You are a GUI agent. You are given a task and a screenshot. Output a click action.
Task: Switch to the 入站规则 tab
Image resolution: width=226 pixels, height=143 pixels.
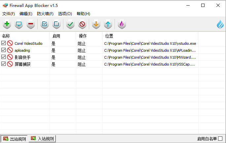(x=42, y=139)
